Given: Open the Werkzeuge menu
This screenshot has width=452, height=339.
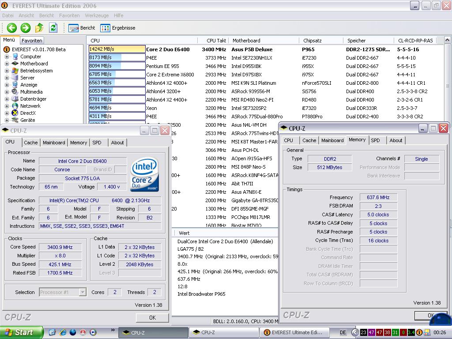Looking at the screenshot, I should pyautogui.click(x=97, y=15).
